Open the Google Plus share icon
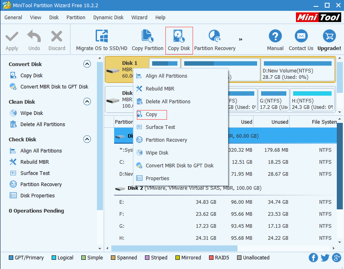Image resolution: width=344 pixels, height=269 pixels. point(336,258)
